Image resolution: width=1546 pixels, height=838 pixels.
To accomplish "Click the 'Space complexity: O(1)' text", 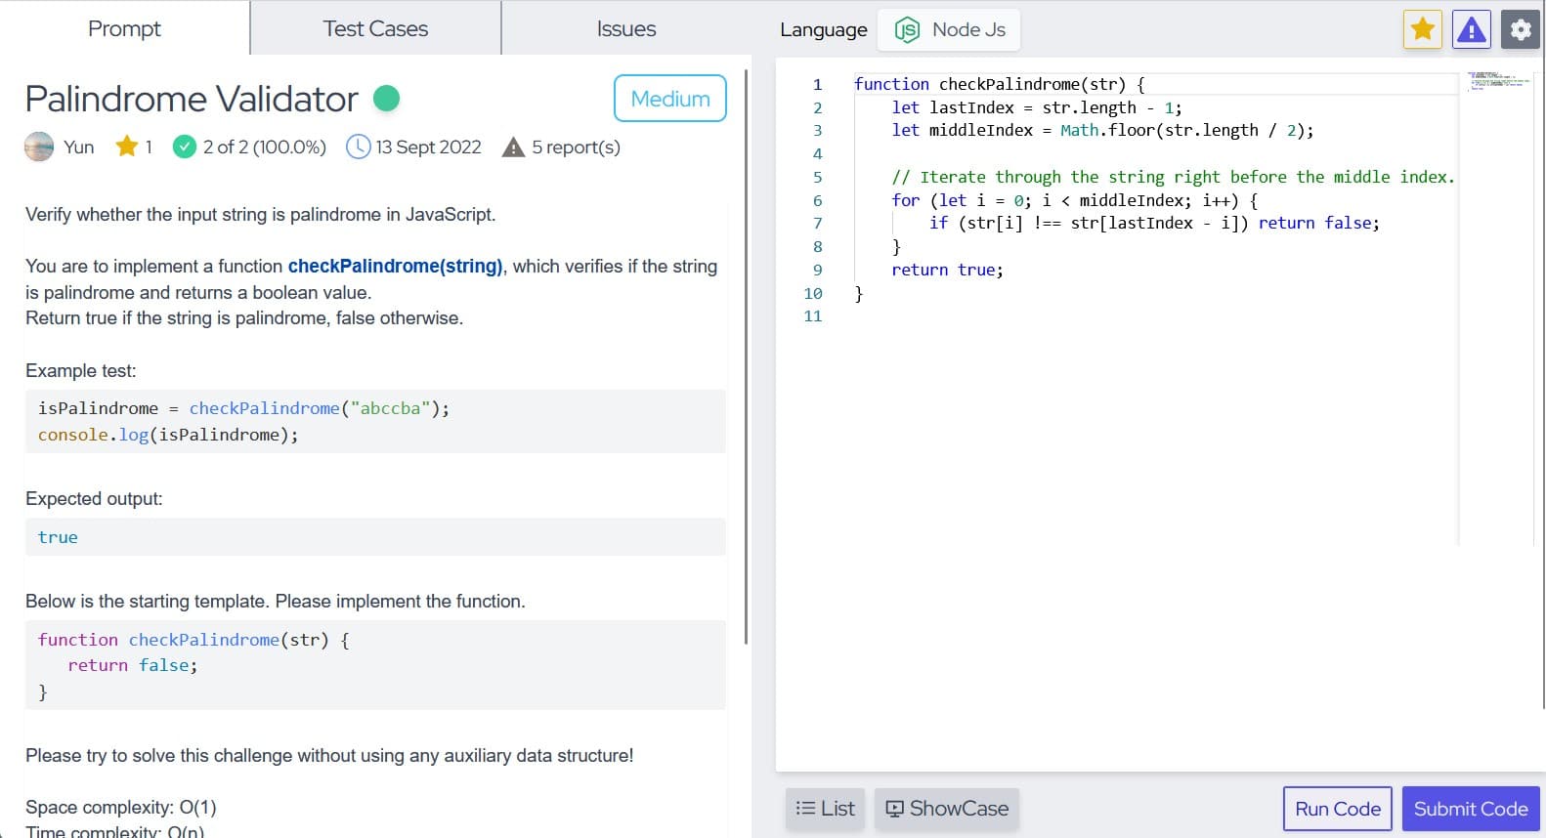I will coord(121,808).
